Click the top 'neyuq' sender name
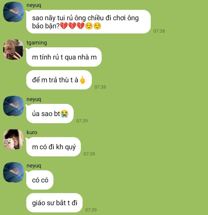This screenshot has height=215, width=208. (x=34, y=5)
